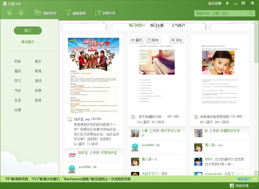259x189 pixels.
Task: Open the 每天学点小知识 topic link
Action: [x=161, y=133]
